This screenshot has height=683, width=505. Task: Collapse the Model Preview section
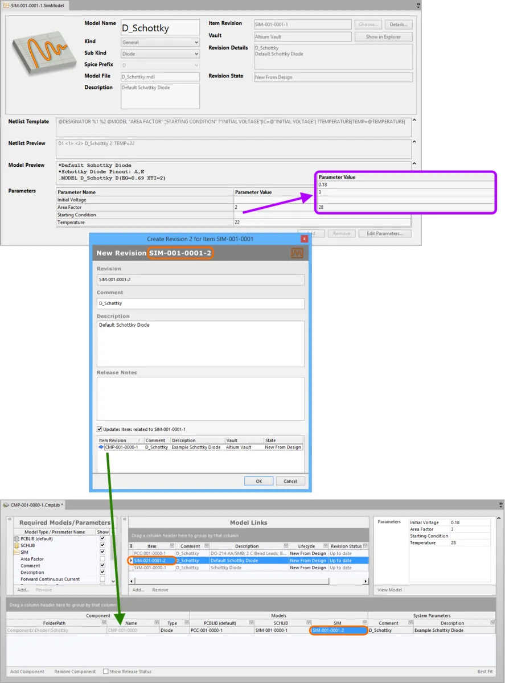pos(414,164)
